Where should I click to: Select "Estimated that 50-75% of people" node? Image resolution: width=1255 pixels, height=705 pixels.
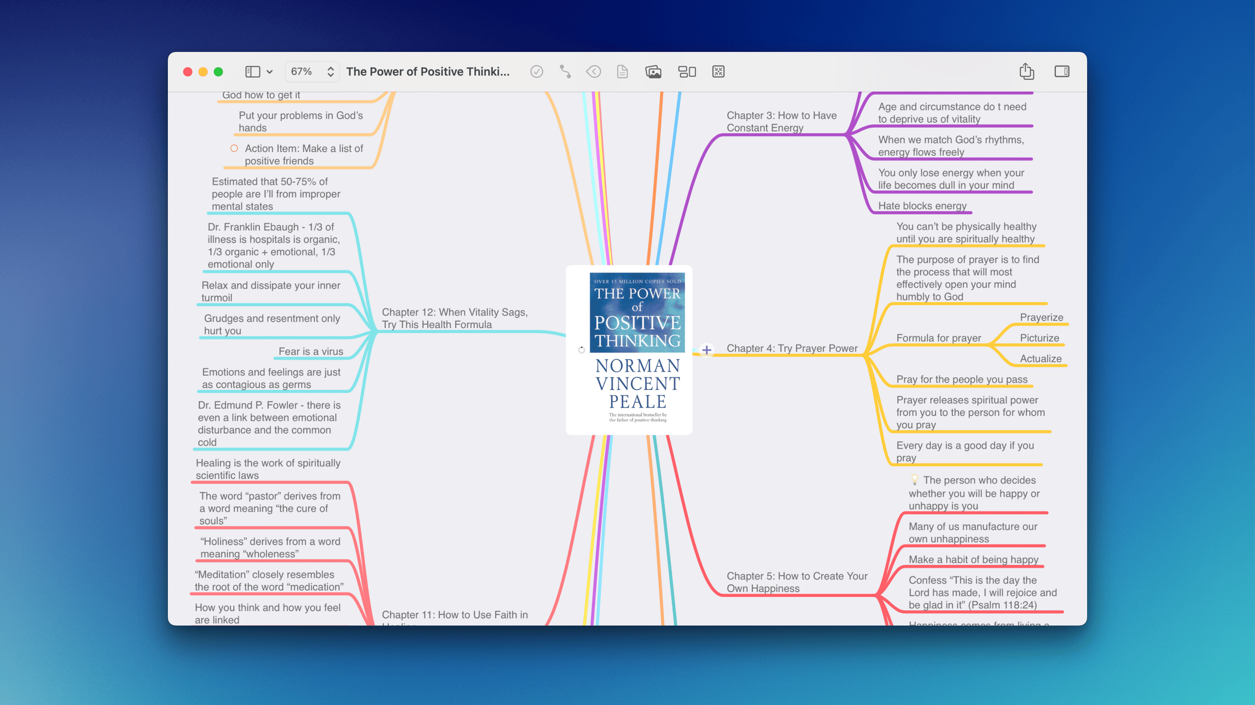point(276,194)
